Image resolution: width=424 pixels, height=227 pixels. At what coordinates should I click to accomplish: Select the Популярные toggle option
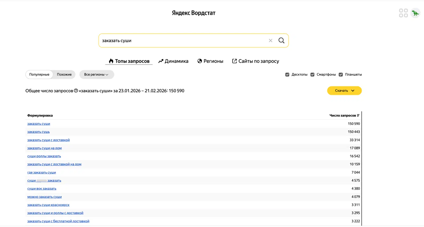39,75
